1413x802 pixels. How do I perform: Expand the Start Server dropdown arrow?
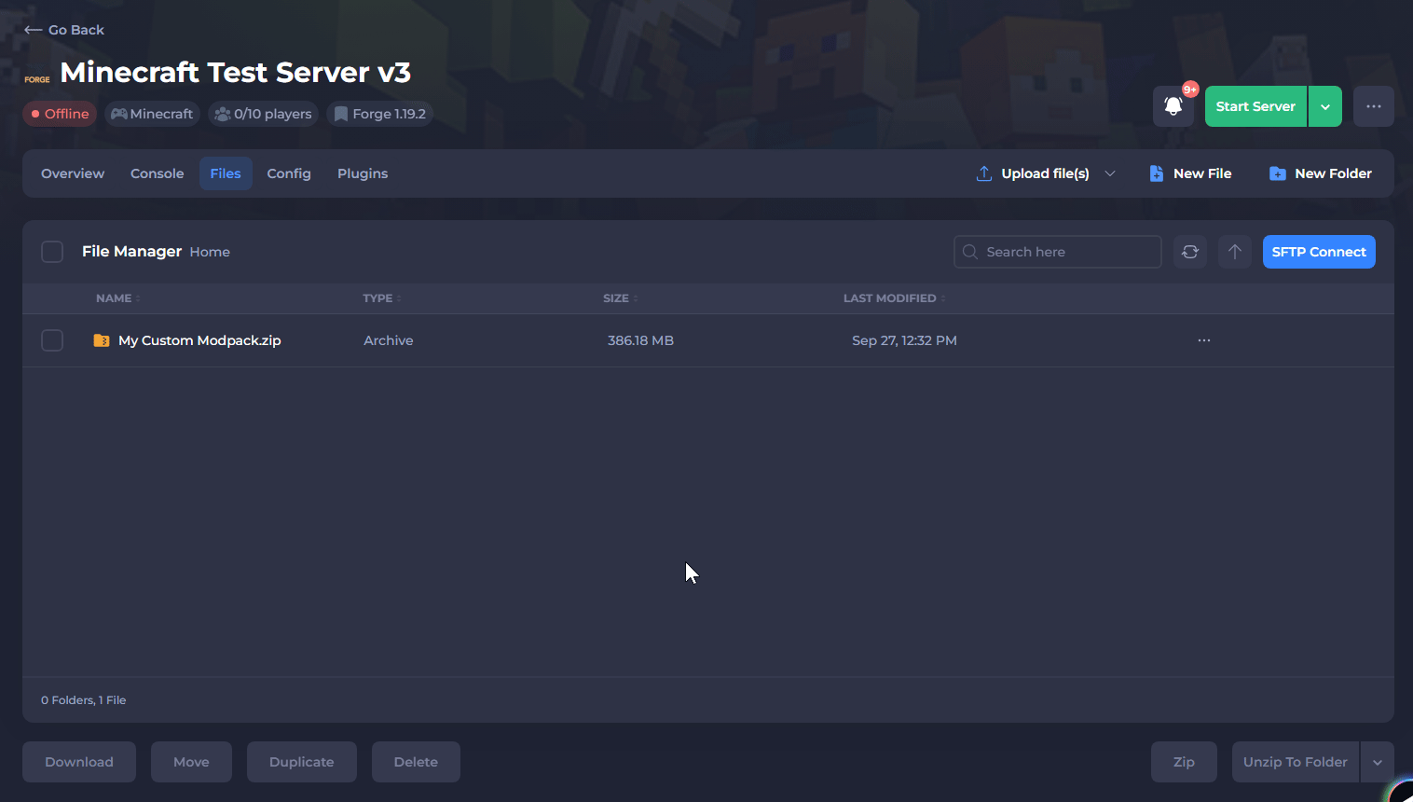(1325, 106)
